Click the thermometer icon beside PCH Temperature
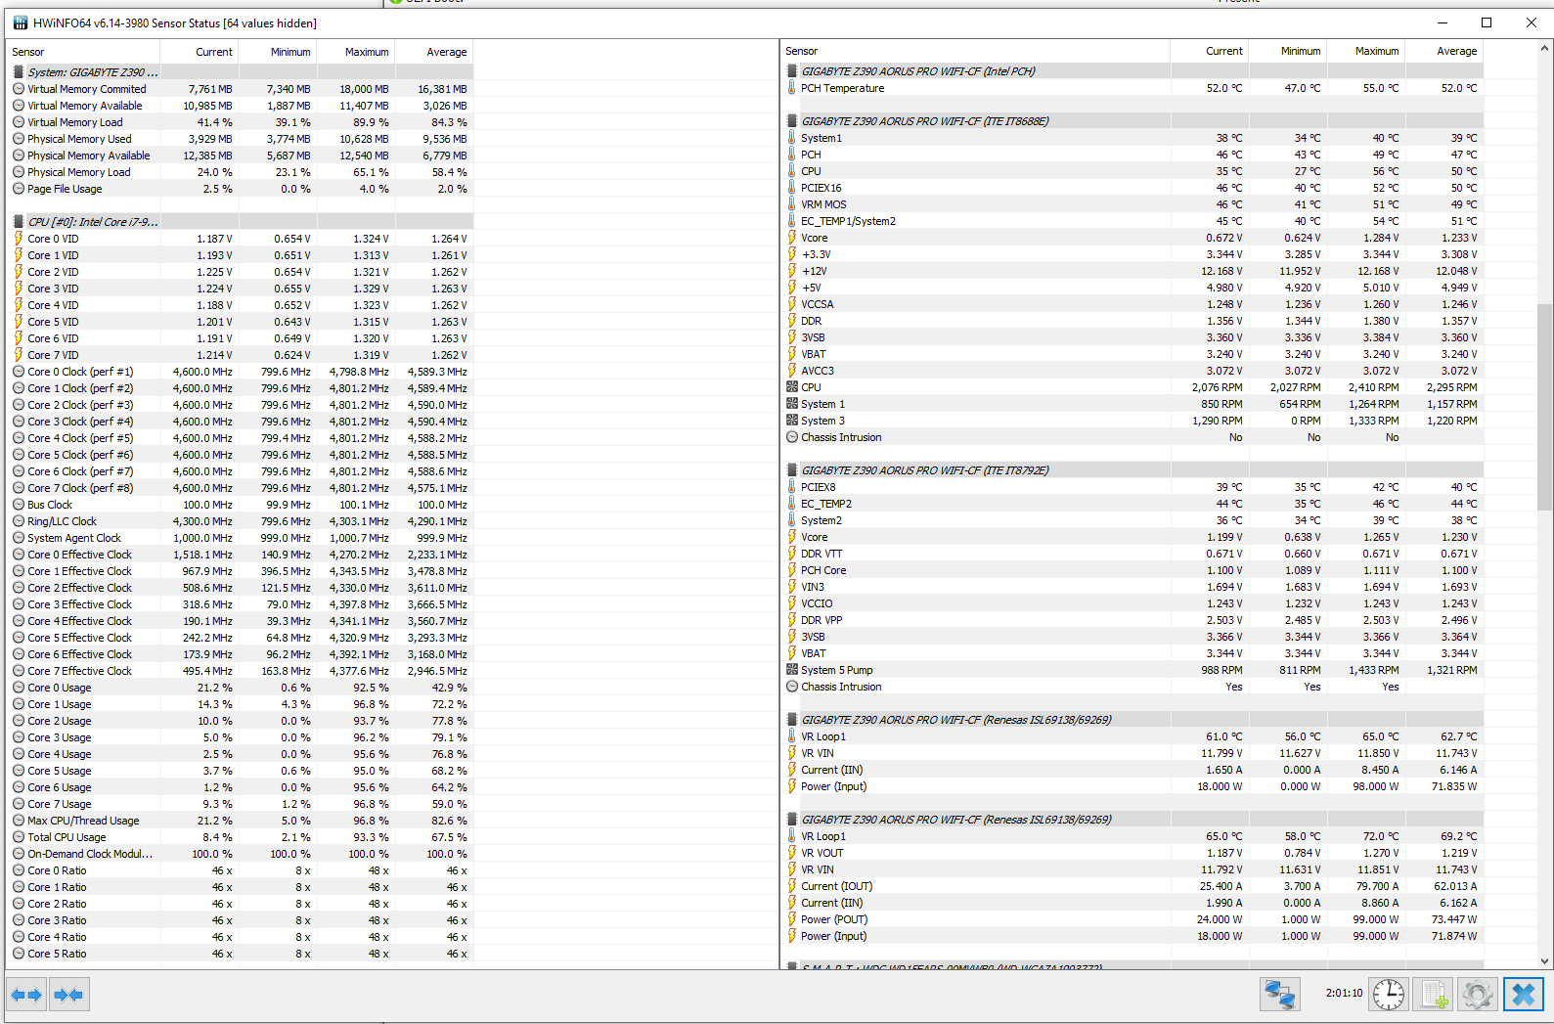Viewport: 1554px width, 1024px height. [x=792, y=88]
